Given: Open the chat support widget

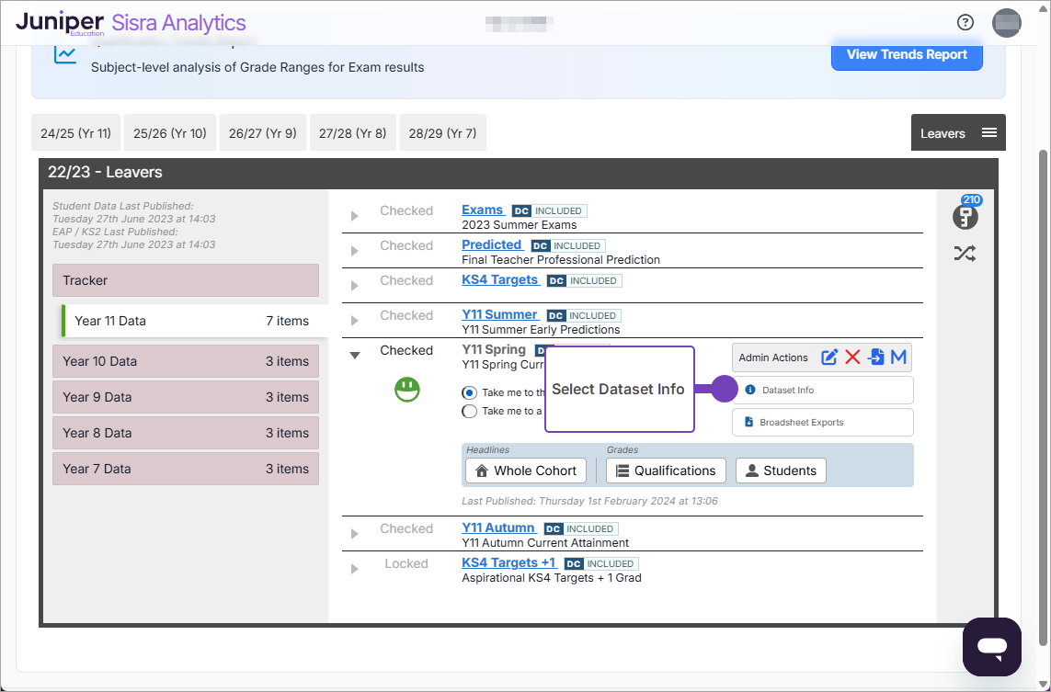Looking at the screenshot, I should coord(992,647).
